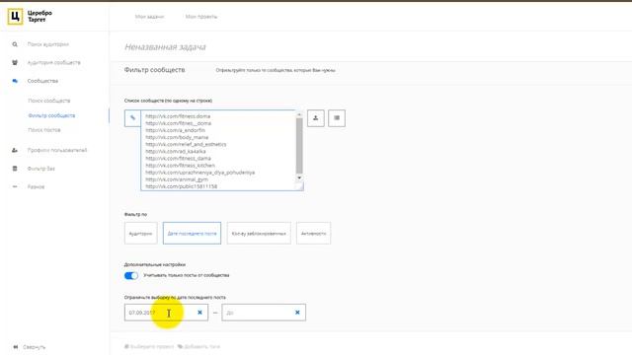The width and height of the screenshot is (632, 355).
Task: Click the line http://vk.com/fitness.doma
Action: tap(178, 116)
